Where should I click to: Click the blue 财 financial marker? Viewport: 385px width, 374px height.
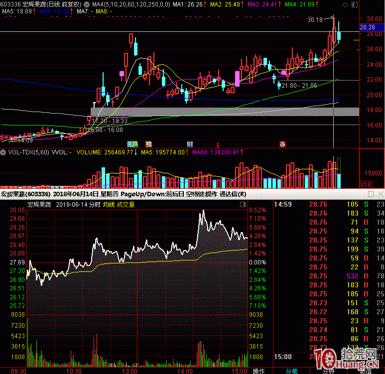190,144
